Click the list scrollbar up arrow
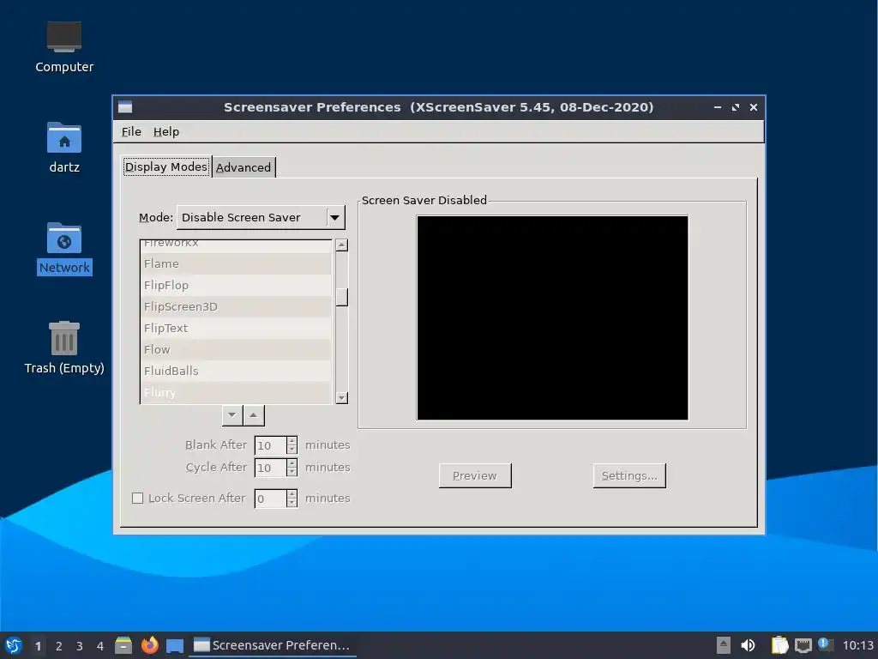The image size is (878, 659). click(x=341, y=245)
